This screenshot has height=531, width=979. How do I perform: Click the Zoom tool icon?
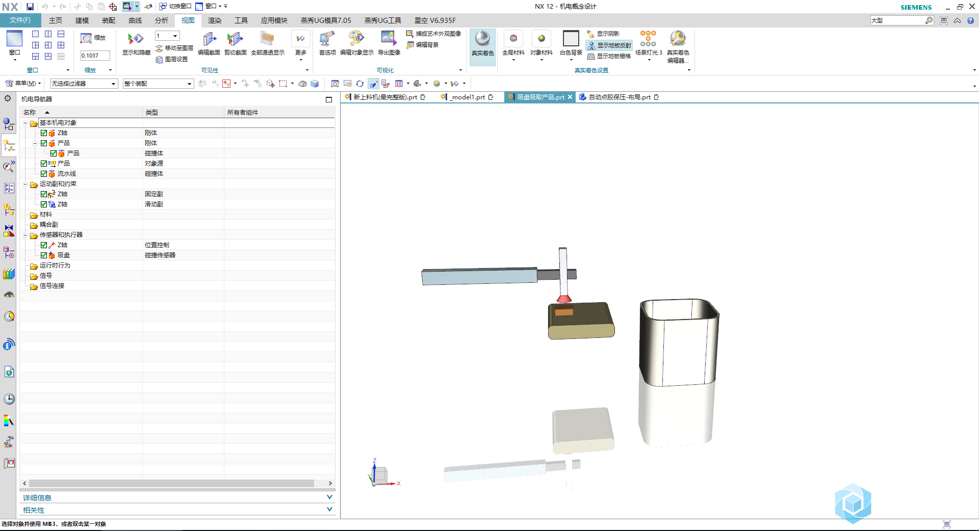(x=86, y=38)
